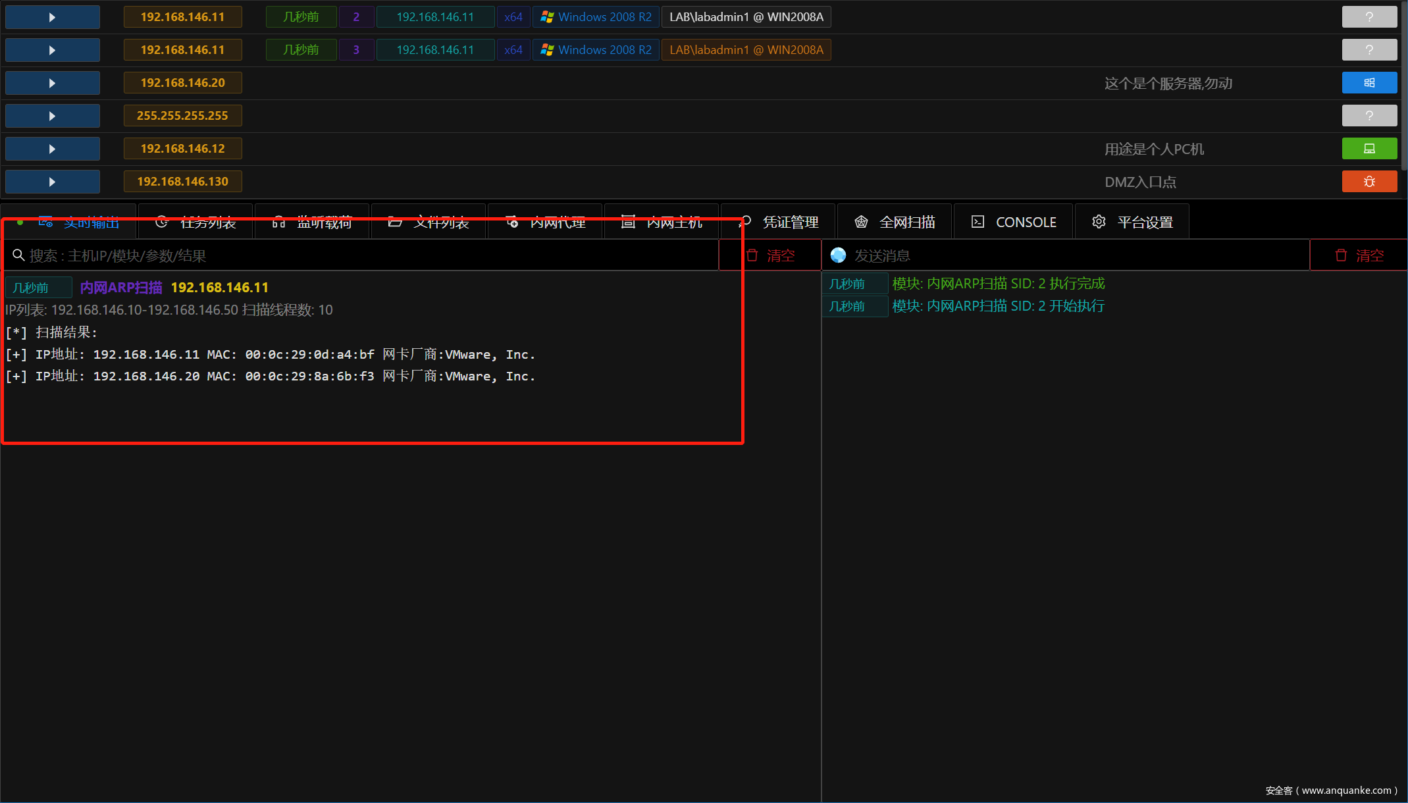Click the green laptop icon tag for 192.168.146.12
The height and width of the screenshot is (803, 1408).
pos(1369,149)
